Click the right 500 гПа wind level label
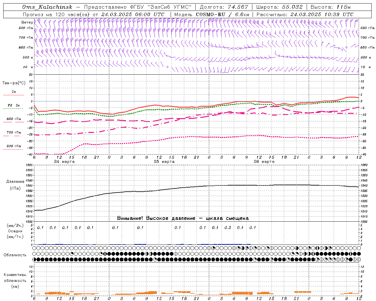 pyautogui.click(x=367, y=28)
